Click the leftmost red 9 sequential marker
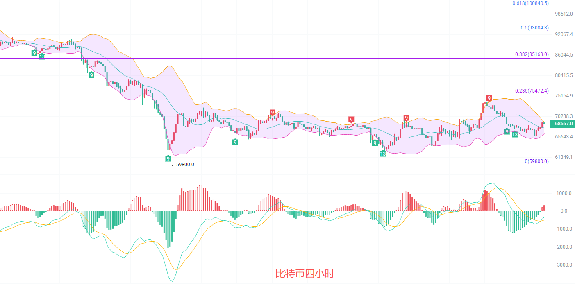 (x=272, y=112)
